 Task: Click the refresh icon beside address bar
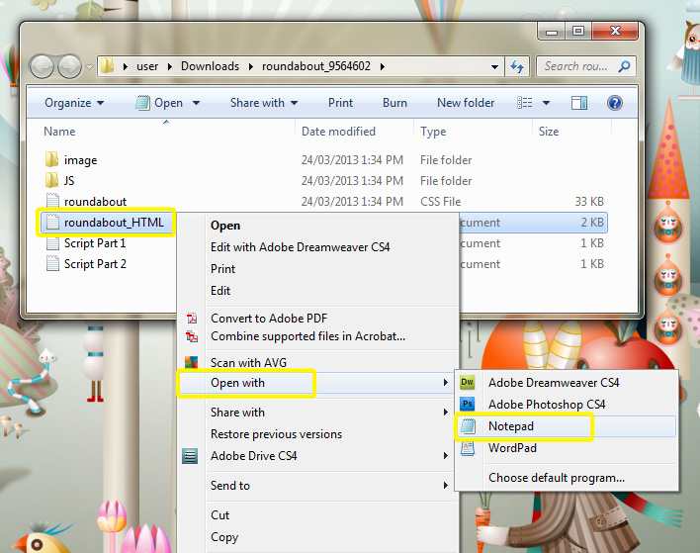tap(516, 67)
